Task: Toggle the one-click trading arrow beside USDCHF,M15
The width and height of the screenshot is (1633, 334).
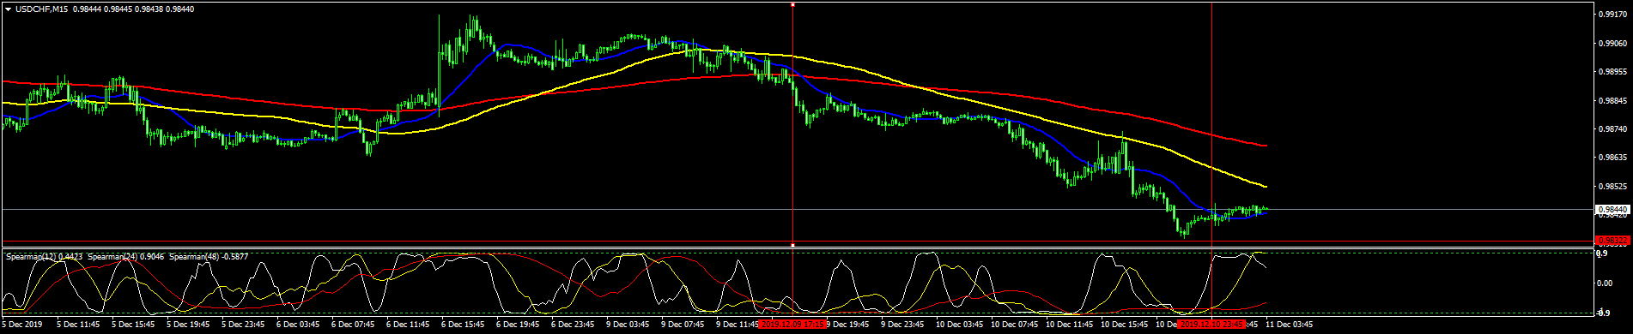Action: click(x=8, y=9)
